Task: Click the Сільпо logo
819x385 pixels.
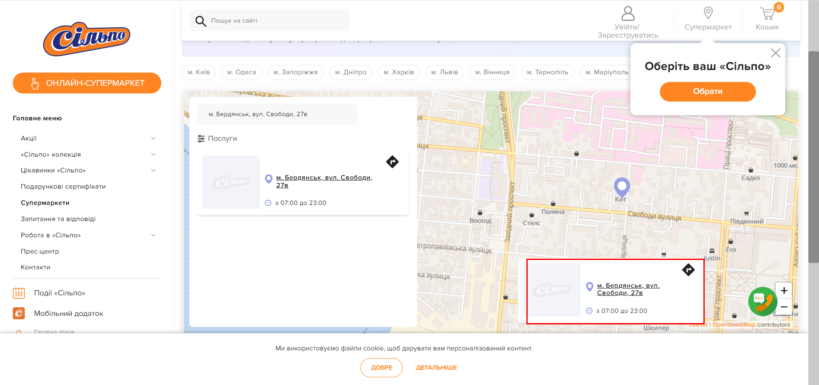Action: [87, 39]
